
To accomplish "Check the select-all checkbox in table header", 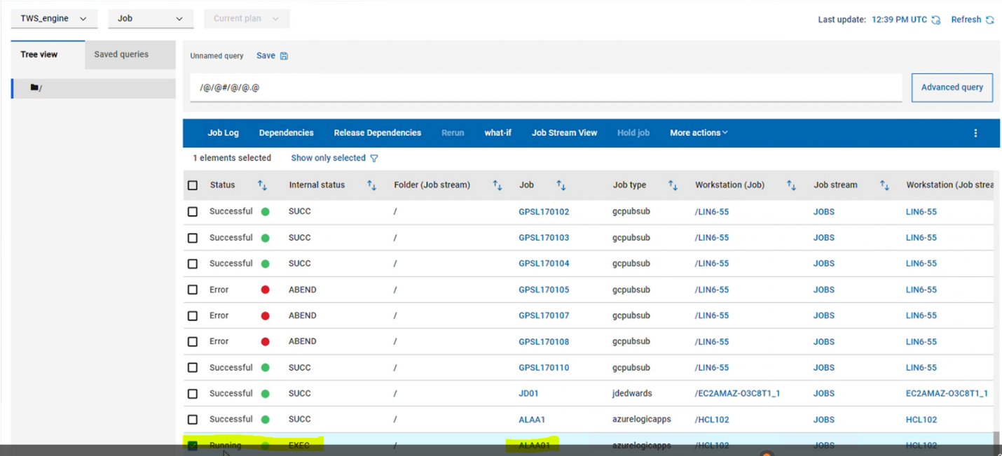I will point(193,185).
